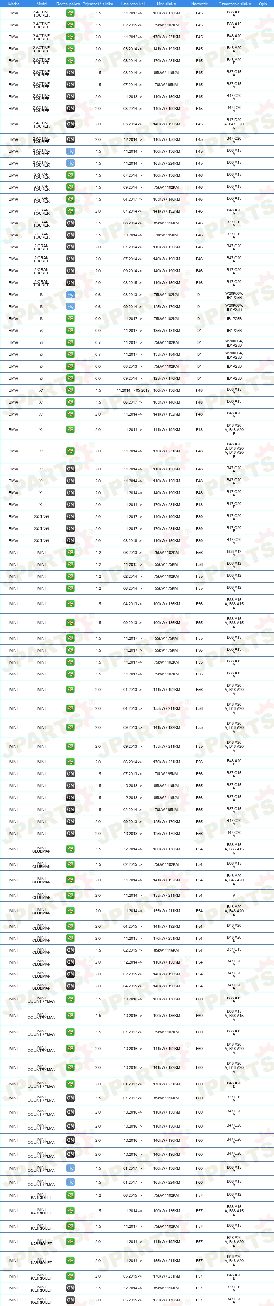Select the '10.2014 ->' date in 2 Gran Tourer row
This screenshot has width=274, height=1306.
[x=133, y=235]
